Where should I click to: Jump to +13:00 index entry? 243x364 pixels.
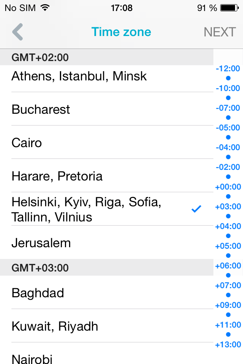tap(228, 345)
